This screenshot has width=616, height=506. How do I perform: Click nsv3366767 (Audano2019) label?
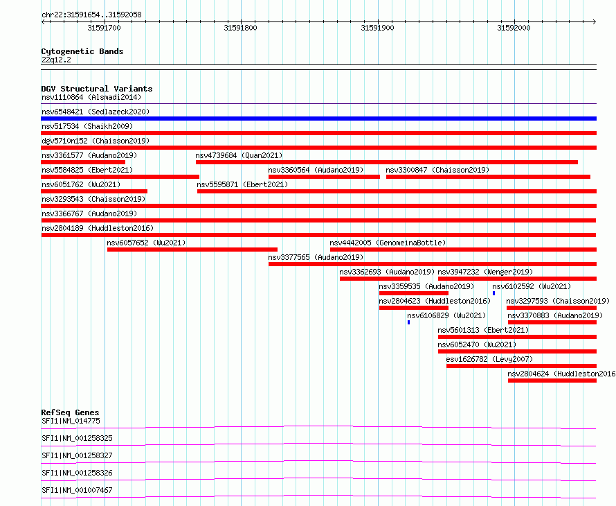pyautogui.click(x=89, y=213)
